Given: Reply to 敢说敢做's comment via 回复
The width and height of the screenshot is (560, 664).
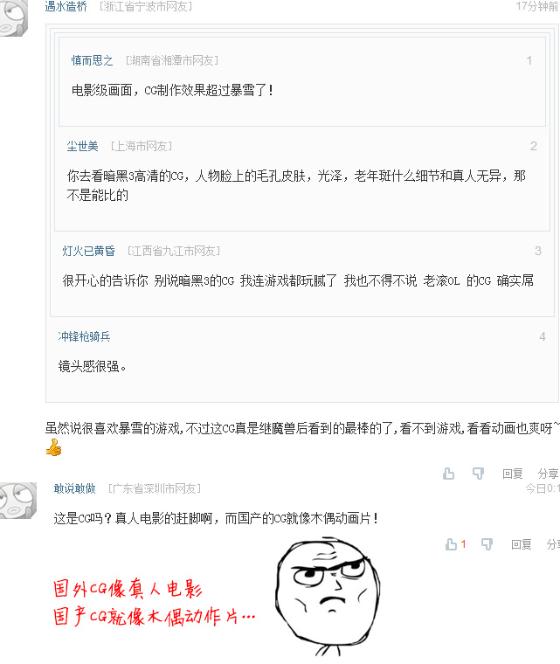Looking at the screenshot, I should 522,544.
